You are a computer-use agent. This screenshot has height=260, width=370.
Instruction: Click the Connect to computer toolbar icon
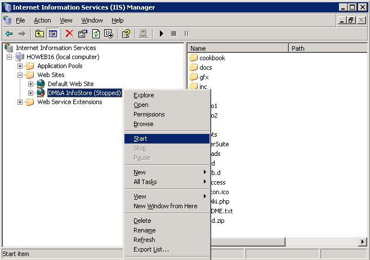[144, 34]
